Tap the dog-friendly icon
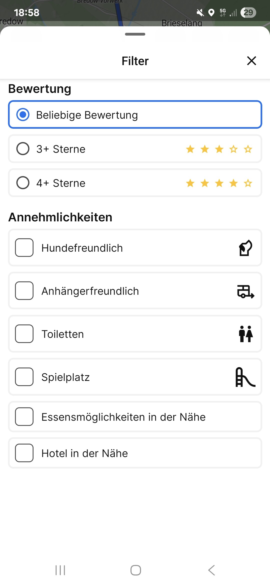The image size is (270, 586). (245, 248)
